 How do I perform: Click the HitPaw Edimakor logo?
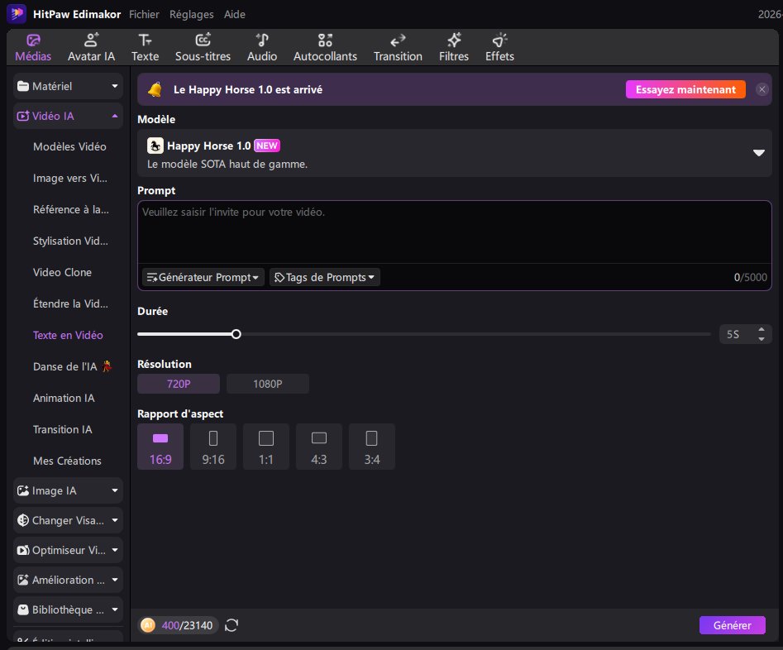[x=17, y=14]
